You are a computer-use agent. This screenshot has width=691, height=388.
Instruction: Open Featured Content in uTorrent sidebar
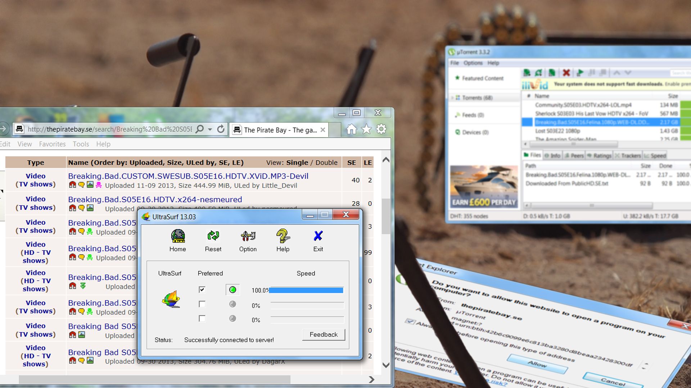479,78
